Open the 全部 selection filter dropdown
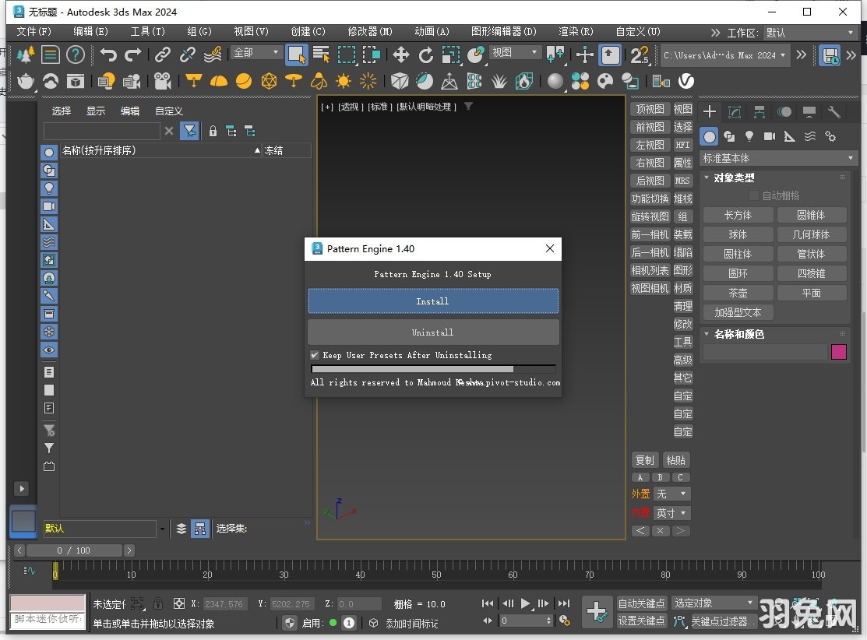Screen dimensions: 867x640 coord(256,52)
